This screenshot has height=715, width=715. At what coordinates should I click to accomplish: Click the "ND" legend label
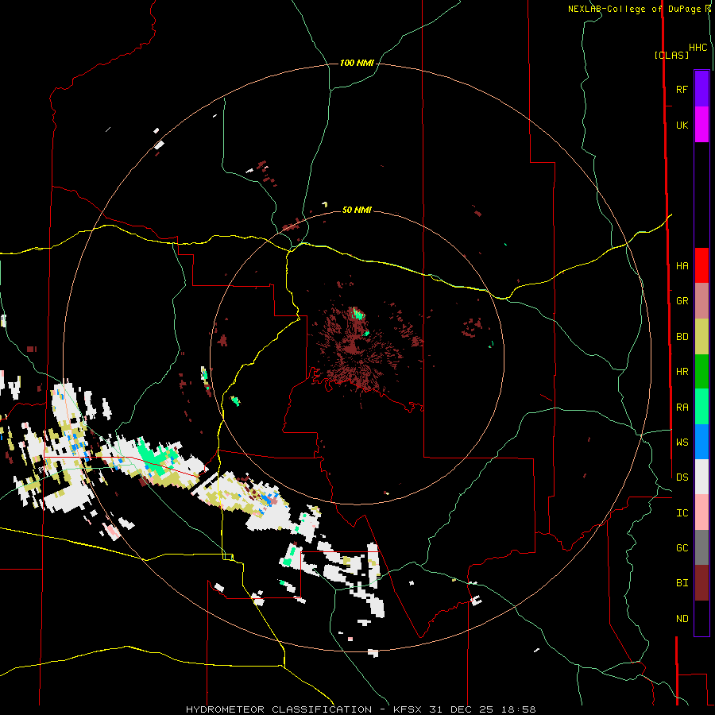coord(682,619)
